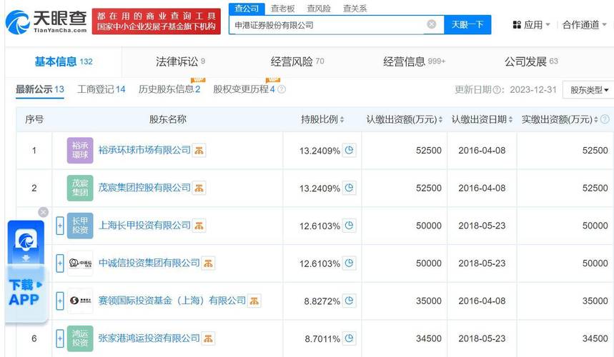Click the help question mark beside 股权变更历程

282,89
